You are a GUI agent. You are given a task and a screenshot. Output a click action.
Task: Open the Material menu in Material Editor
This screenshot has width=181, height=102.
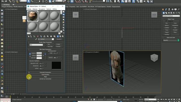[35, 9]
